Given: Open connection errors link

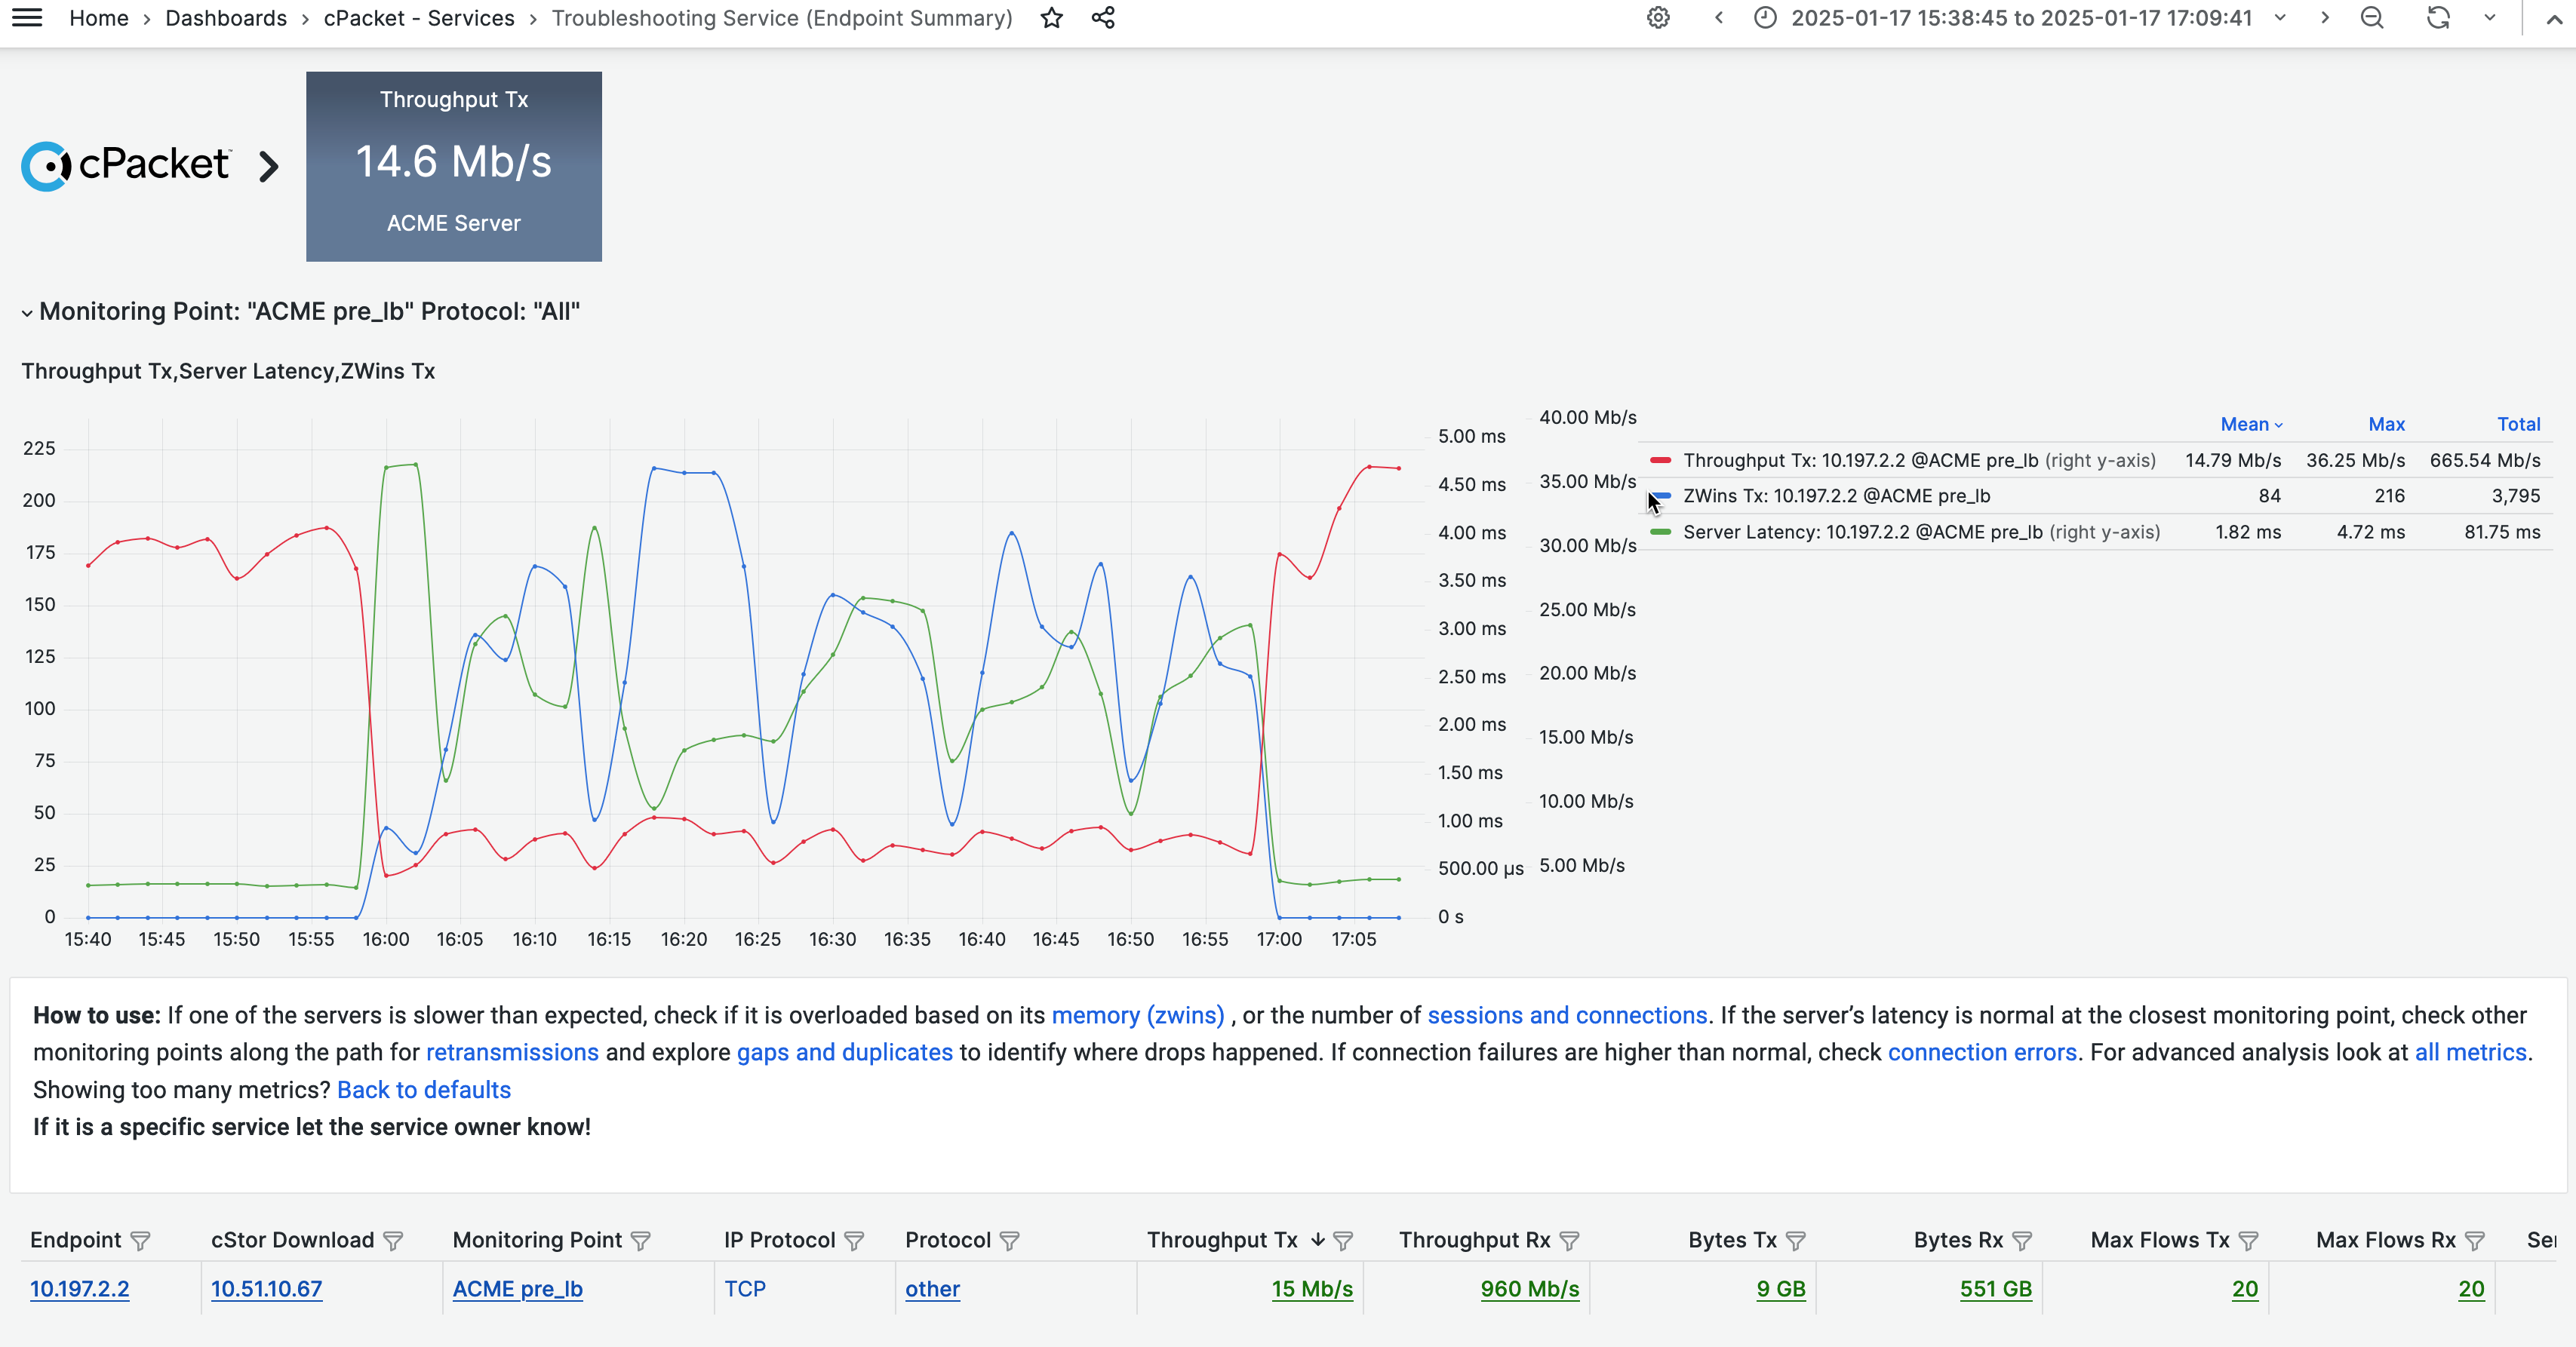Looking at the screenshot, I should [x=1982, y=1052].
